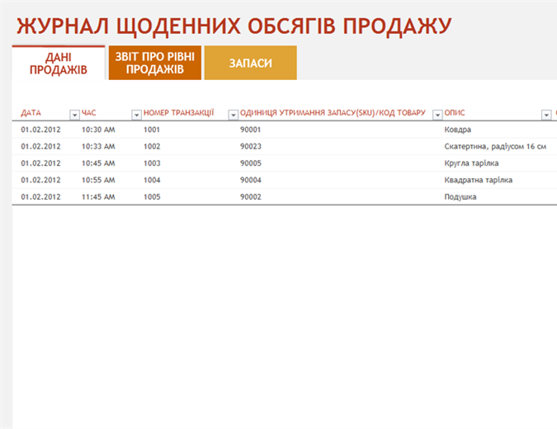Select the ОПИС column header
The width and height of the screenshot is (557, 429).
(455, 113)
